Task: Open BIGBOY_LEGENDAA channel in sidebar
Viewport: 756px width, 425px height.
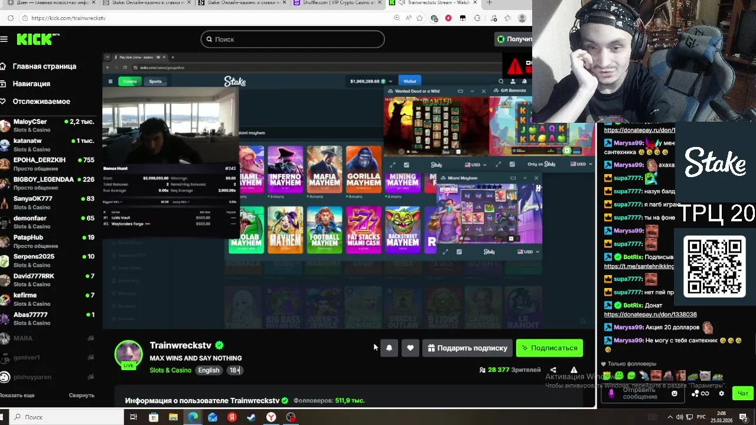Action: click(47, 184)
